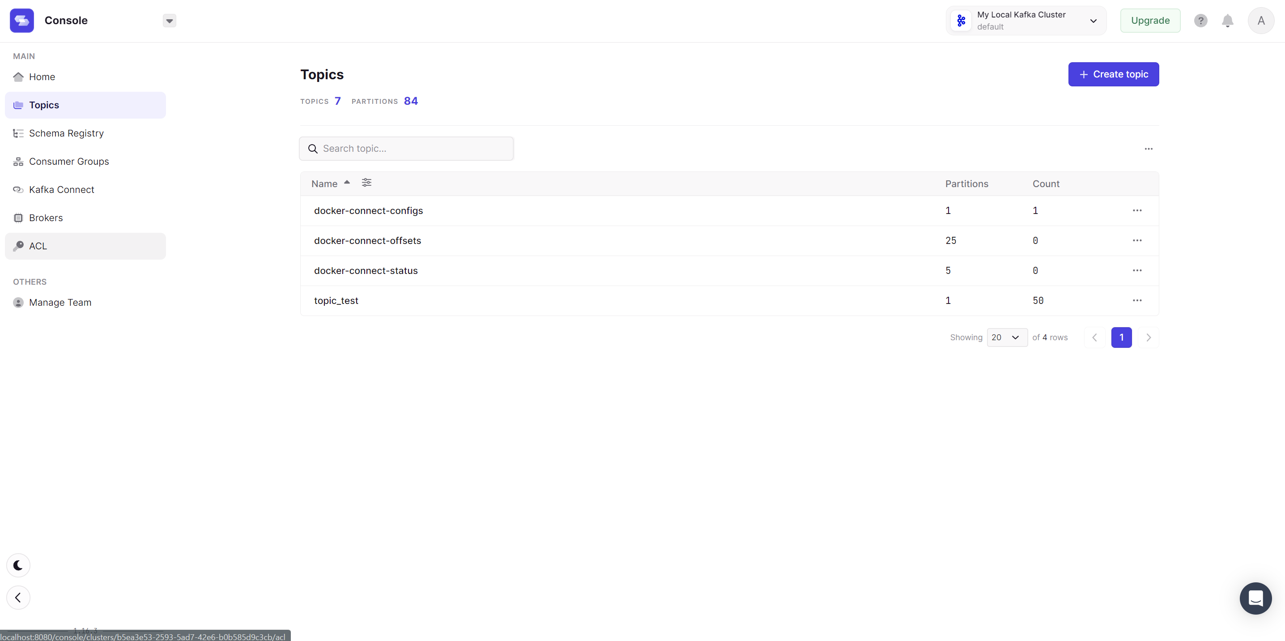
Task: Go to Schema Registry in the sidebar
Action: click(66, 133)
